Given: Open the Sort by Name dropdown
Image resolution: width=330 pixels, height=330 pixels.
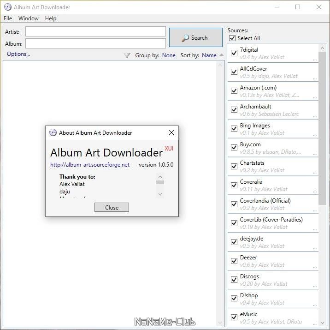Looking at the screenshot, I should (x=209, y=55).
